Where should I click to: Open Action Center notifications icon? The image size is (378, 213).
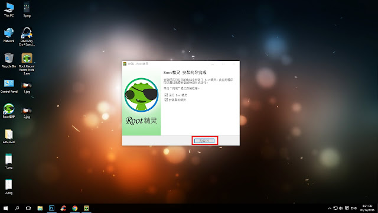[x=347, y=208]
